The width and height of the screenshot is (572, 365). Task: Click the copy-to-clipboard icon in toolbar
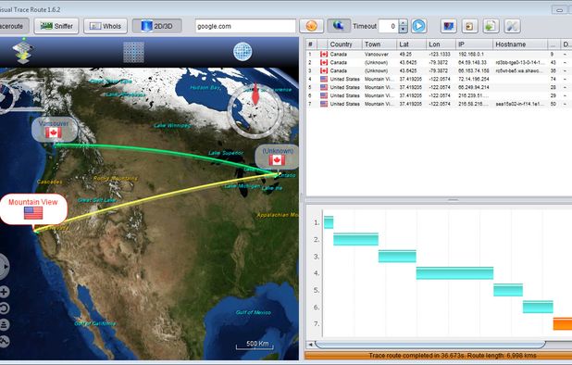click(469, 26)
